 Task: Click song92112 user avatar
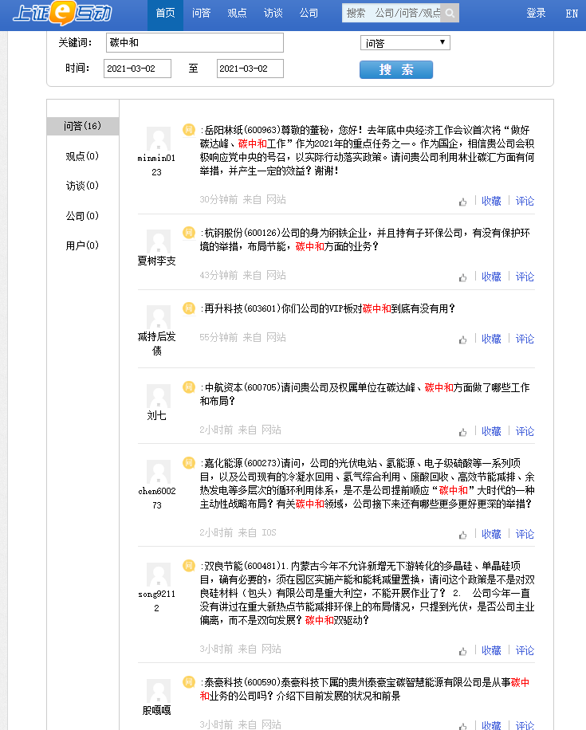tap(159, 575)
